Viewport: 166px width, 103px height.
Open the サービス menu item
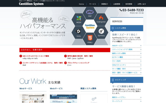(92, 4)
